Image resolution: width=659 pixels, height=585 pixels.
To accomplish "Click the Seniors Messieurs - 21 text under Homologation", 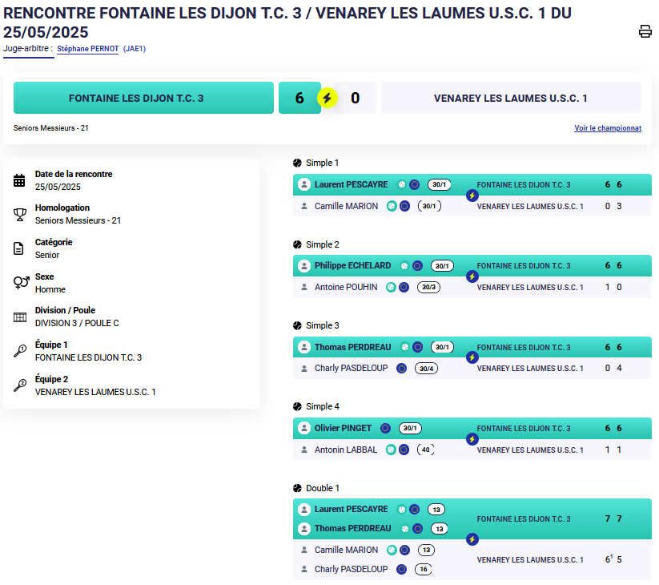I will click(x=78, y=220).
